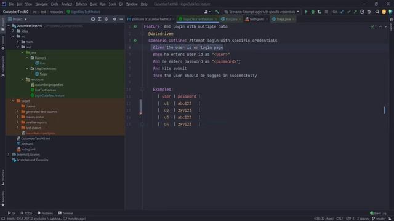394x221 pixels.
Task: Click the yellow IDE updates avatar icon
Action: 384,12
